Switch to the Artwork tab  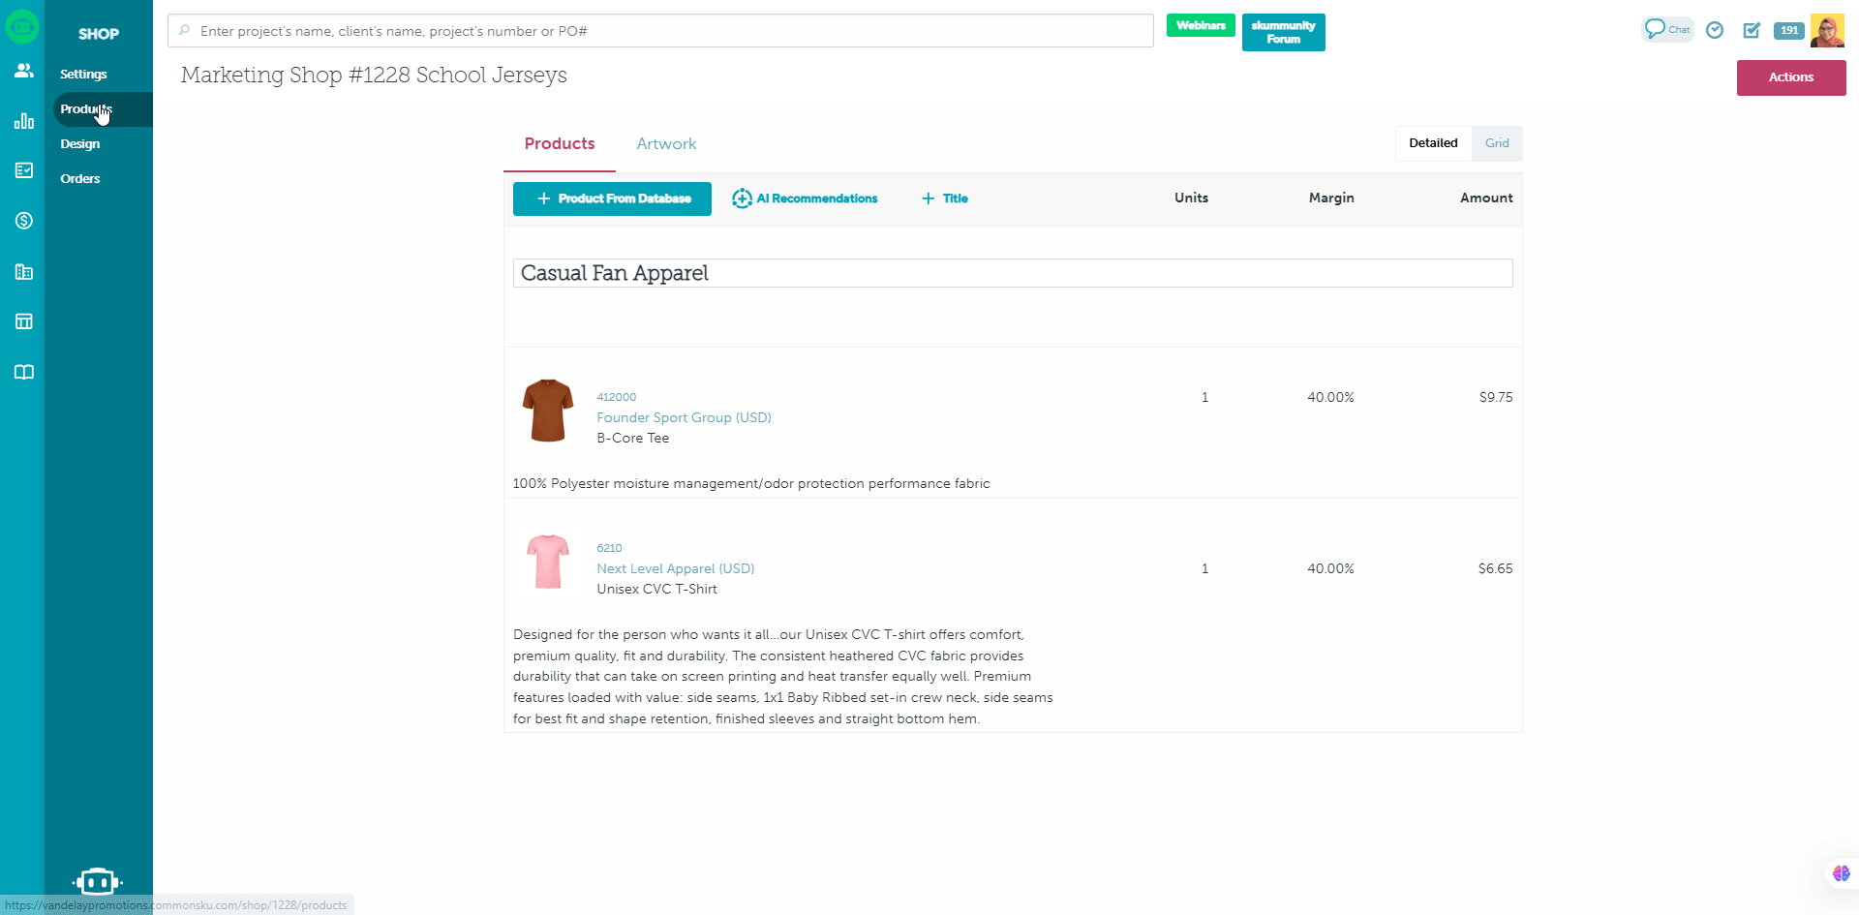pos(666,143)
